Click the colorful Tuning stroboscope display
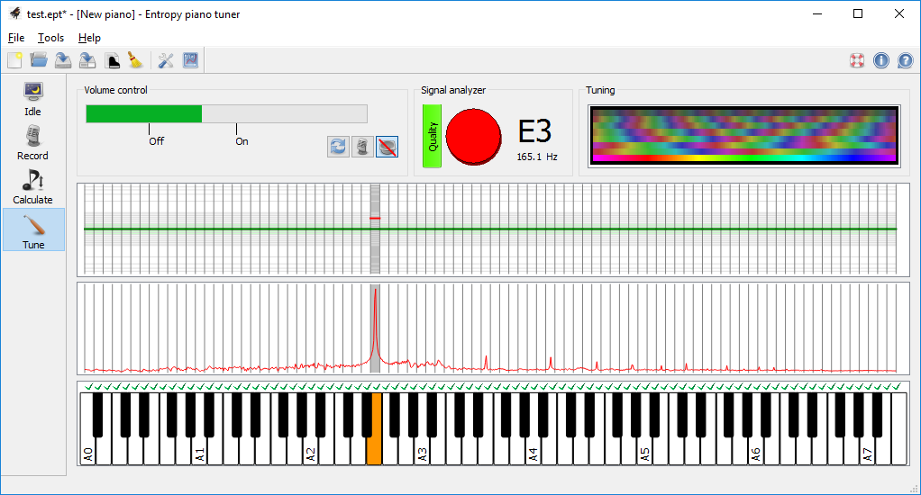Image resolution: width=921 pixels, height=495 pixels. tap(744, 136)
